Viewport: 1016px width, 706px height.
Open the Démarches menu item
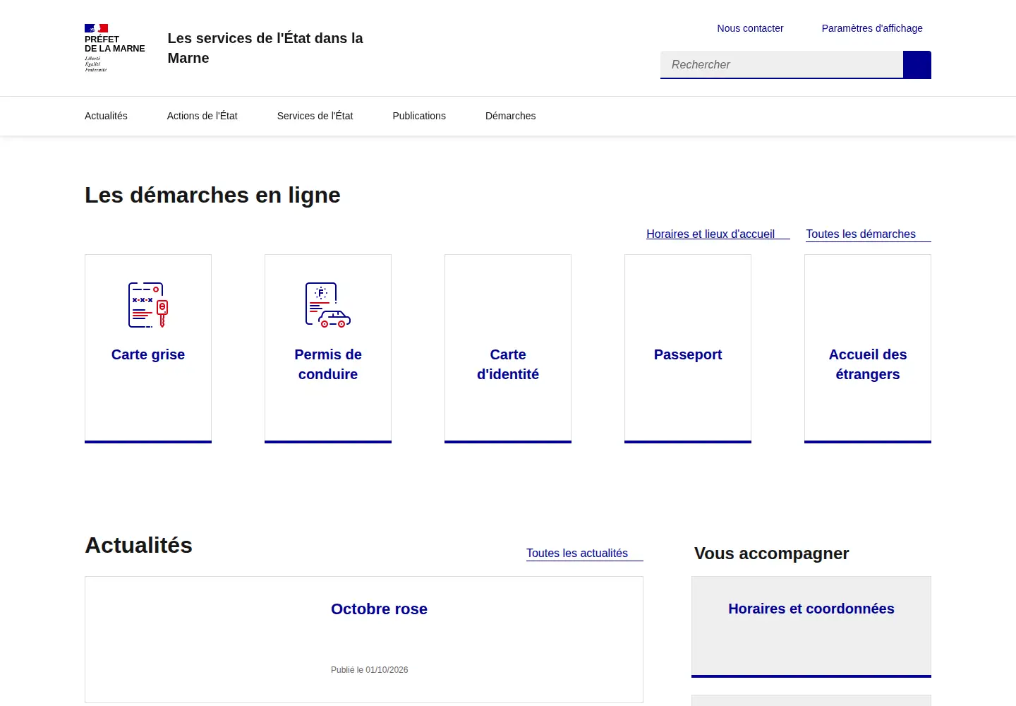coord(510,116)
